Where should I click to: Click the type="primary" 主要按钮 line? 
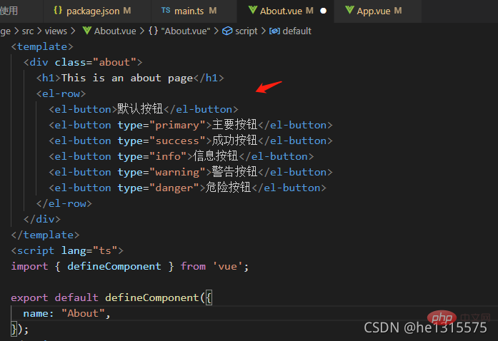tap(191, 125)
